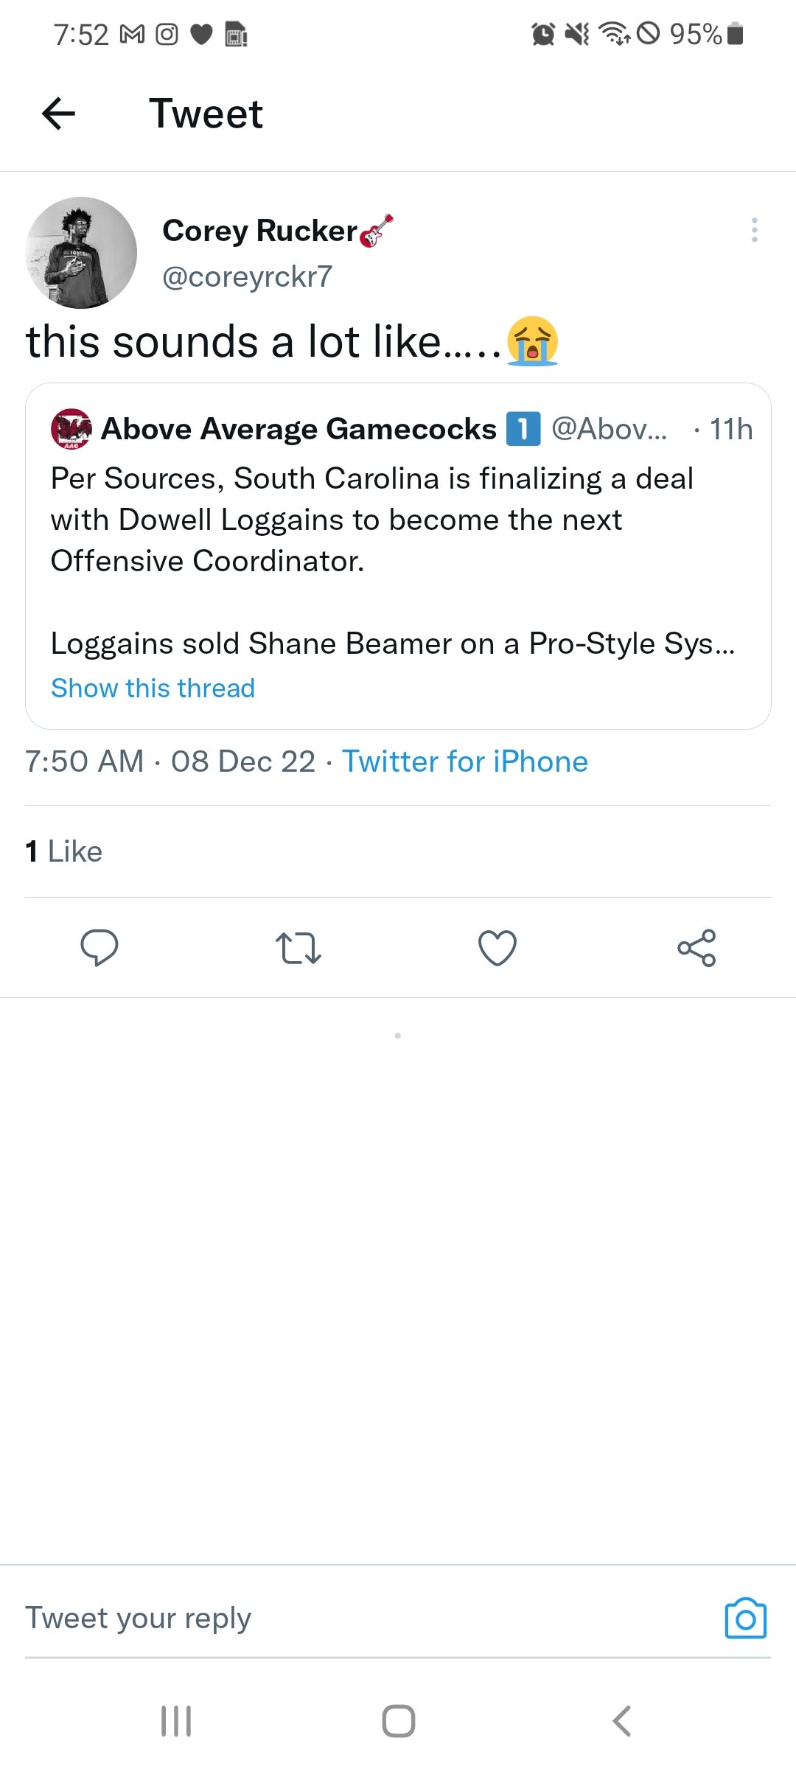Tap the tweet timestamp 7:50 AM
This screenshot has height=1769, width=796.
(x=84, y=761)
